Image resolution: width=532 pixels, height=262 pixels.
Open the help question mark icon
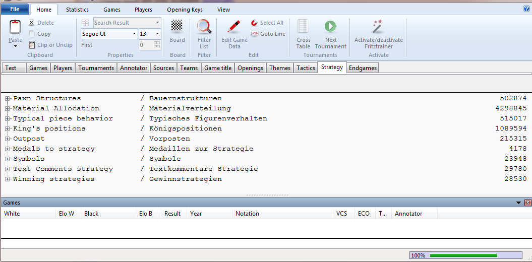(x=526, y=9)
